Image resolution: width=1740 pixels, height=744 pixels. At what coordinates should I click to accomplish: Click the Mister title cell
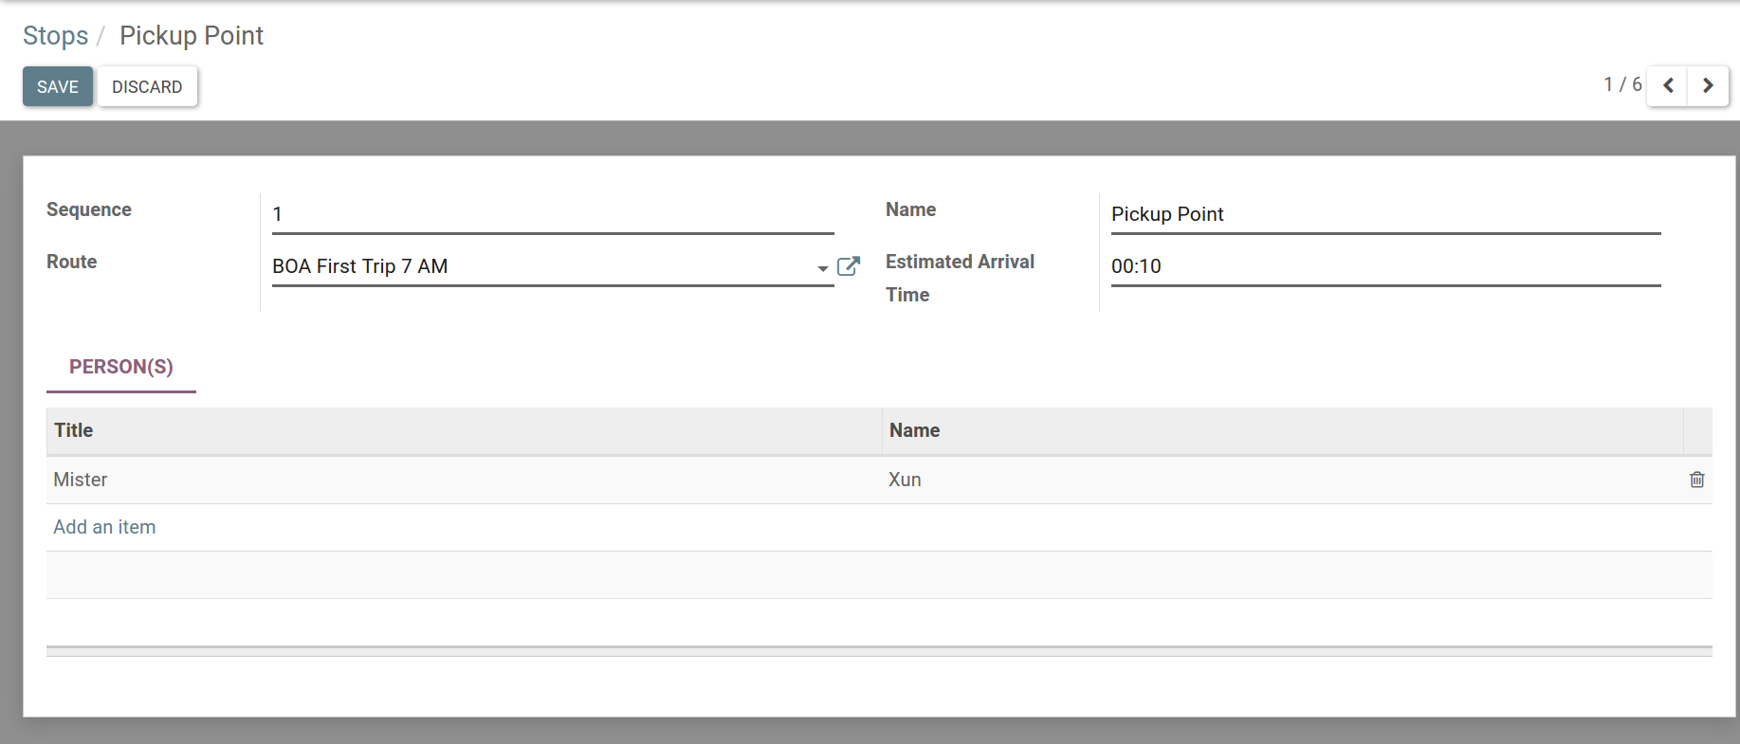pos(81,480)
